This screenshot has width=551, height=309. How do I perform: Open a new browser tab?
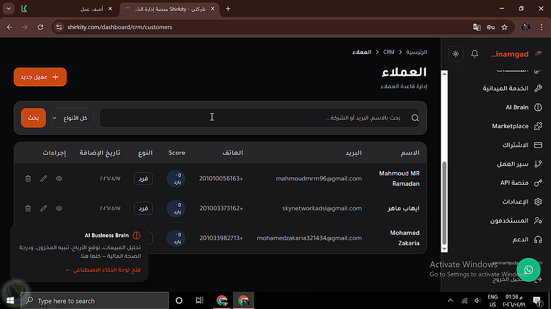click(x=228, y=9)
